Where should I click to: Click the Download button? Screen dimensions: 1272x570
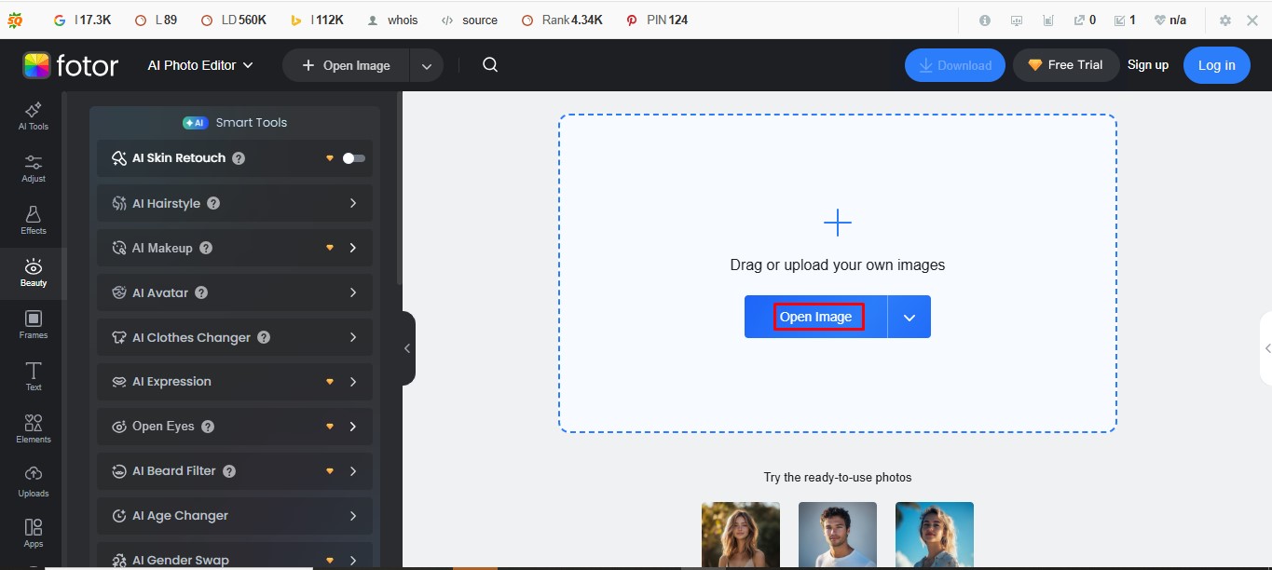click(x=955, y=65)
